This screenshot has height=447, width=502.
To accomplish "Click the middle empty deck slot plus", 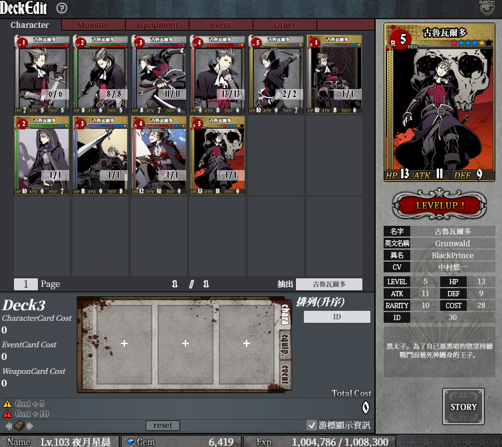I will pyautogui.click(x=186, y=343).
